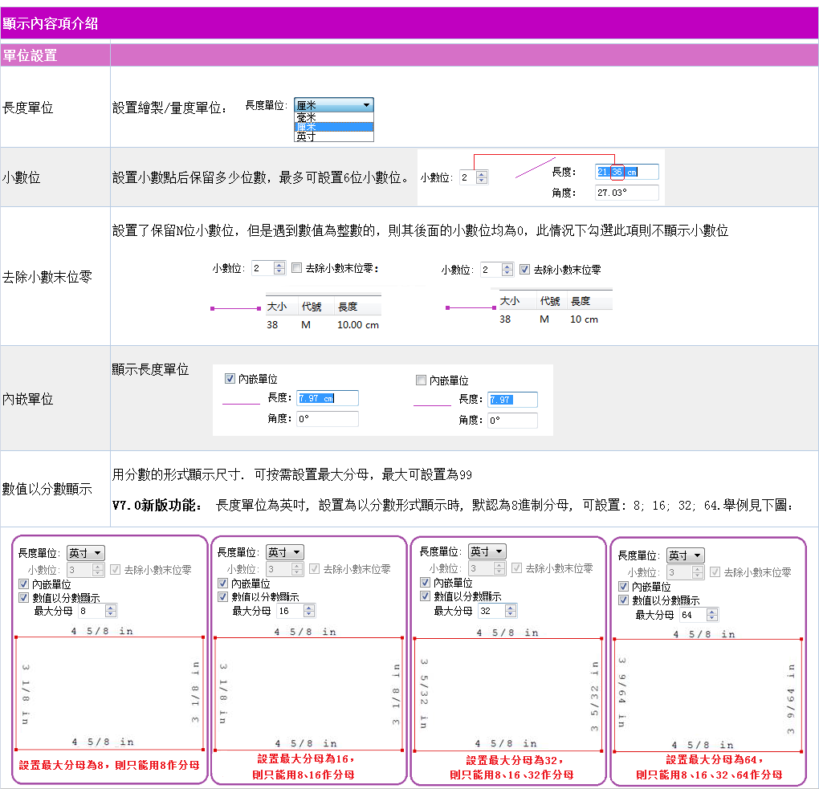Image resolution: width=819 pixels, height=789 pixels.
Task: Click the 大小 header above the 10 cm row
Action: click(510, 301)
